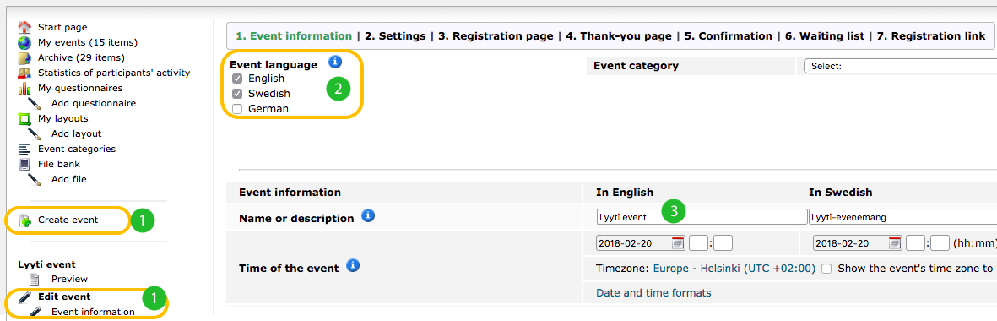Open My events globe icon
The image size is (997, 321).
pos(24,42)
